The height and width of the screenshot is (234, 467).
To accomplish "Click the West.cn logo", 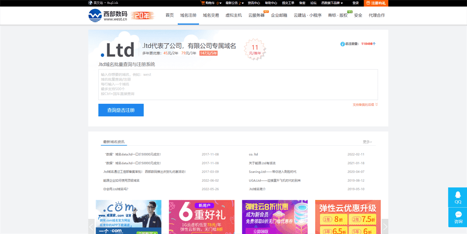I will [108, 15].
